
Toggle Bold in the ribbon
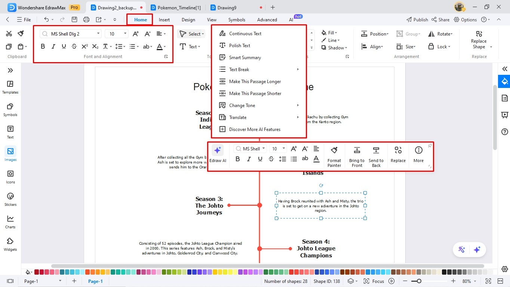pyautogui.click(x=43, y=46)
